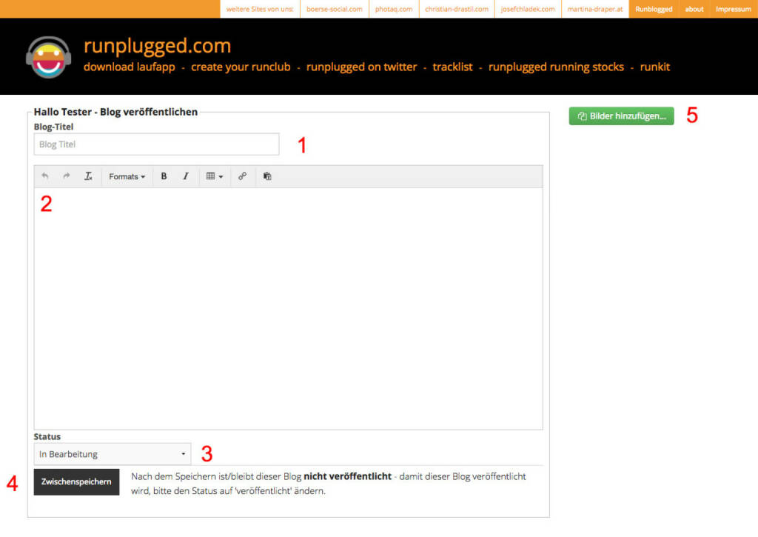Viewport: 758px width, 537px height.
Task: Open the table insert menu
Action: point(215,176)
